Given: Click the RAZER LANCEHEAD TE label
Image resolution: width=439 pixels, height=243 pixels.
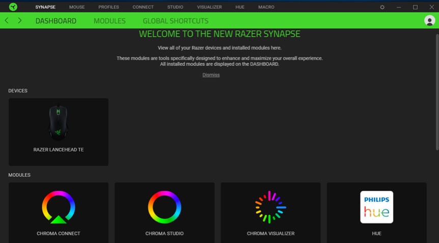Looking at the screenshot, I should (59, 150).
